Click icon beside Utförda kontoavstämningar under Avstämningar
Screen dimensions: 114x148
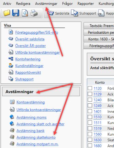point(12,109)
